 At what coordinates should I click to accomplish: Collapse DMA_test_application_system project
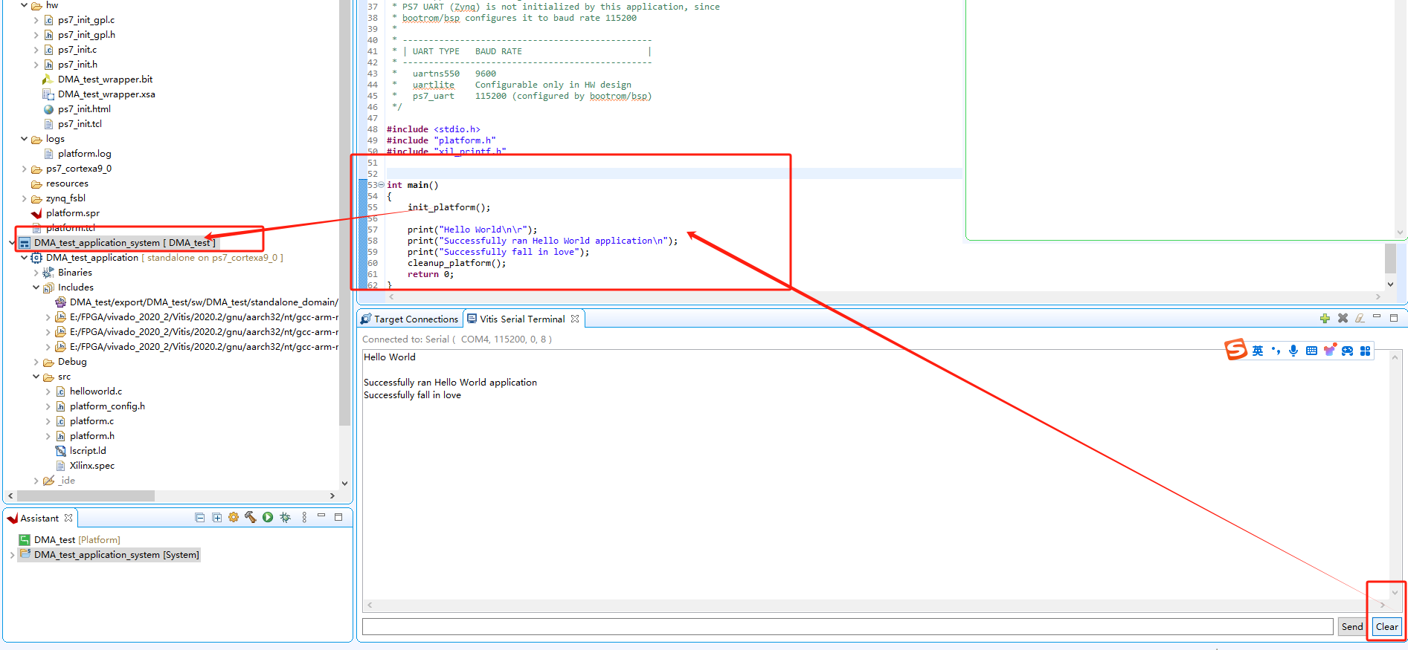point(12,243)
